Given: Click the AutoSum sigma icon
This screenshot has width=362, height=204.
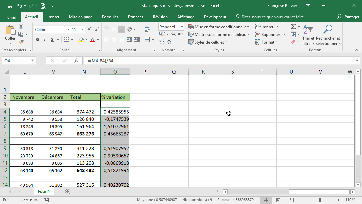Looking at the screenshot, I should pos(293,27).
